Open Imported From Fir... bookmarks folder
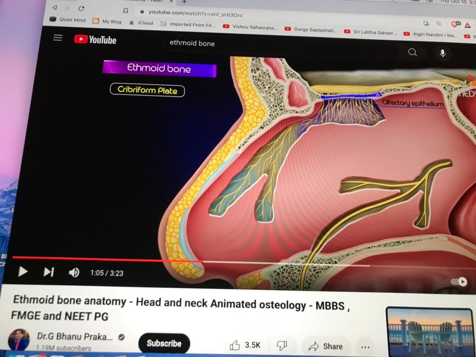Image resolution: width=476 pixels, height=357 pixels. click(x=188, y=24)
